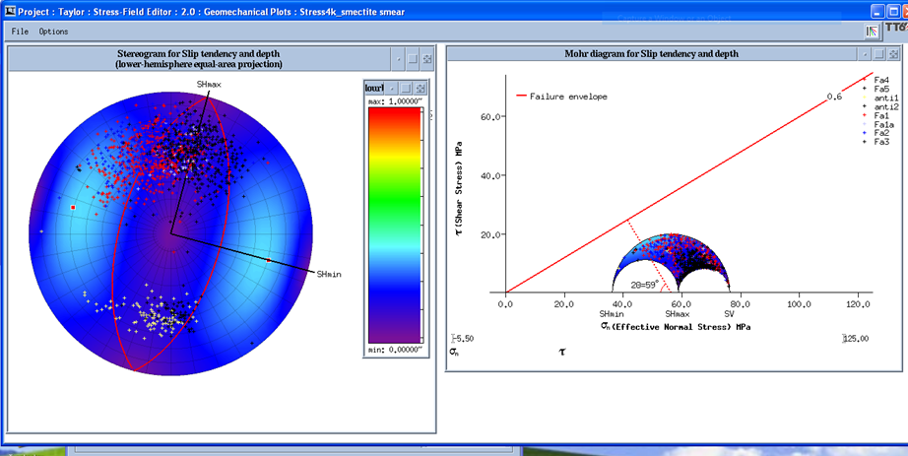Select the Fa2 legend entry

tap(876, 133)
